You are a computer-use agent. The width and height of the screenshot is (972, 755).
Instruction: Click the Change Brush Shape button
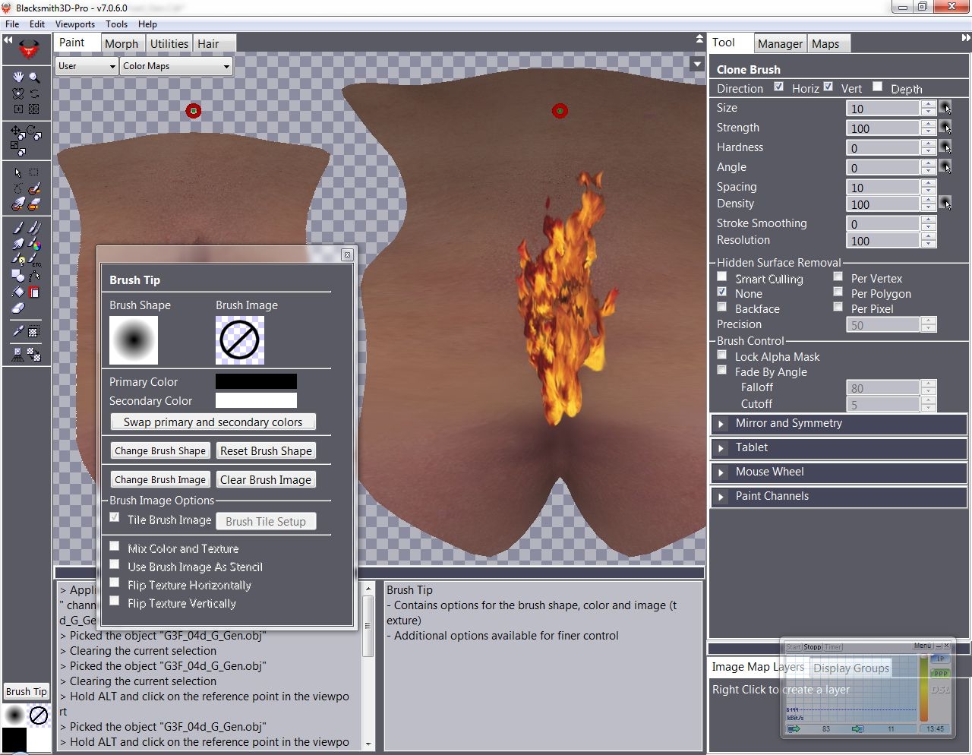(160, 451)
